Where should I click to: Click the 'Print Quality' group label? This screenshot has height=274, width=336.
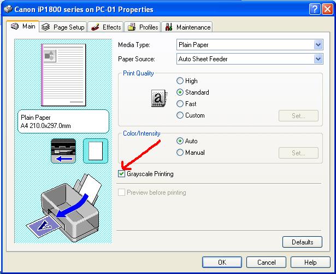point(138,73)
